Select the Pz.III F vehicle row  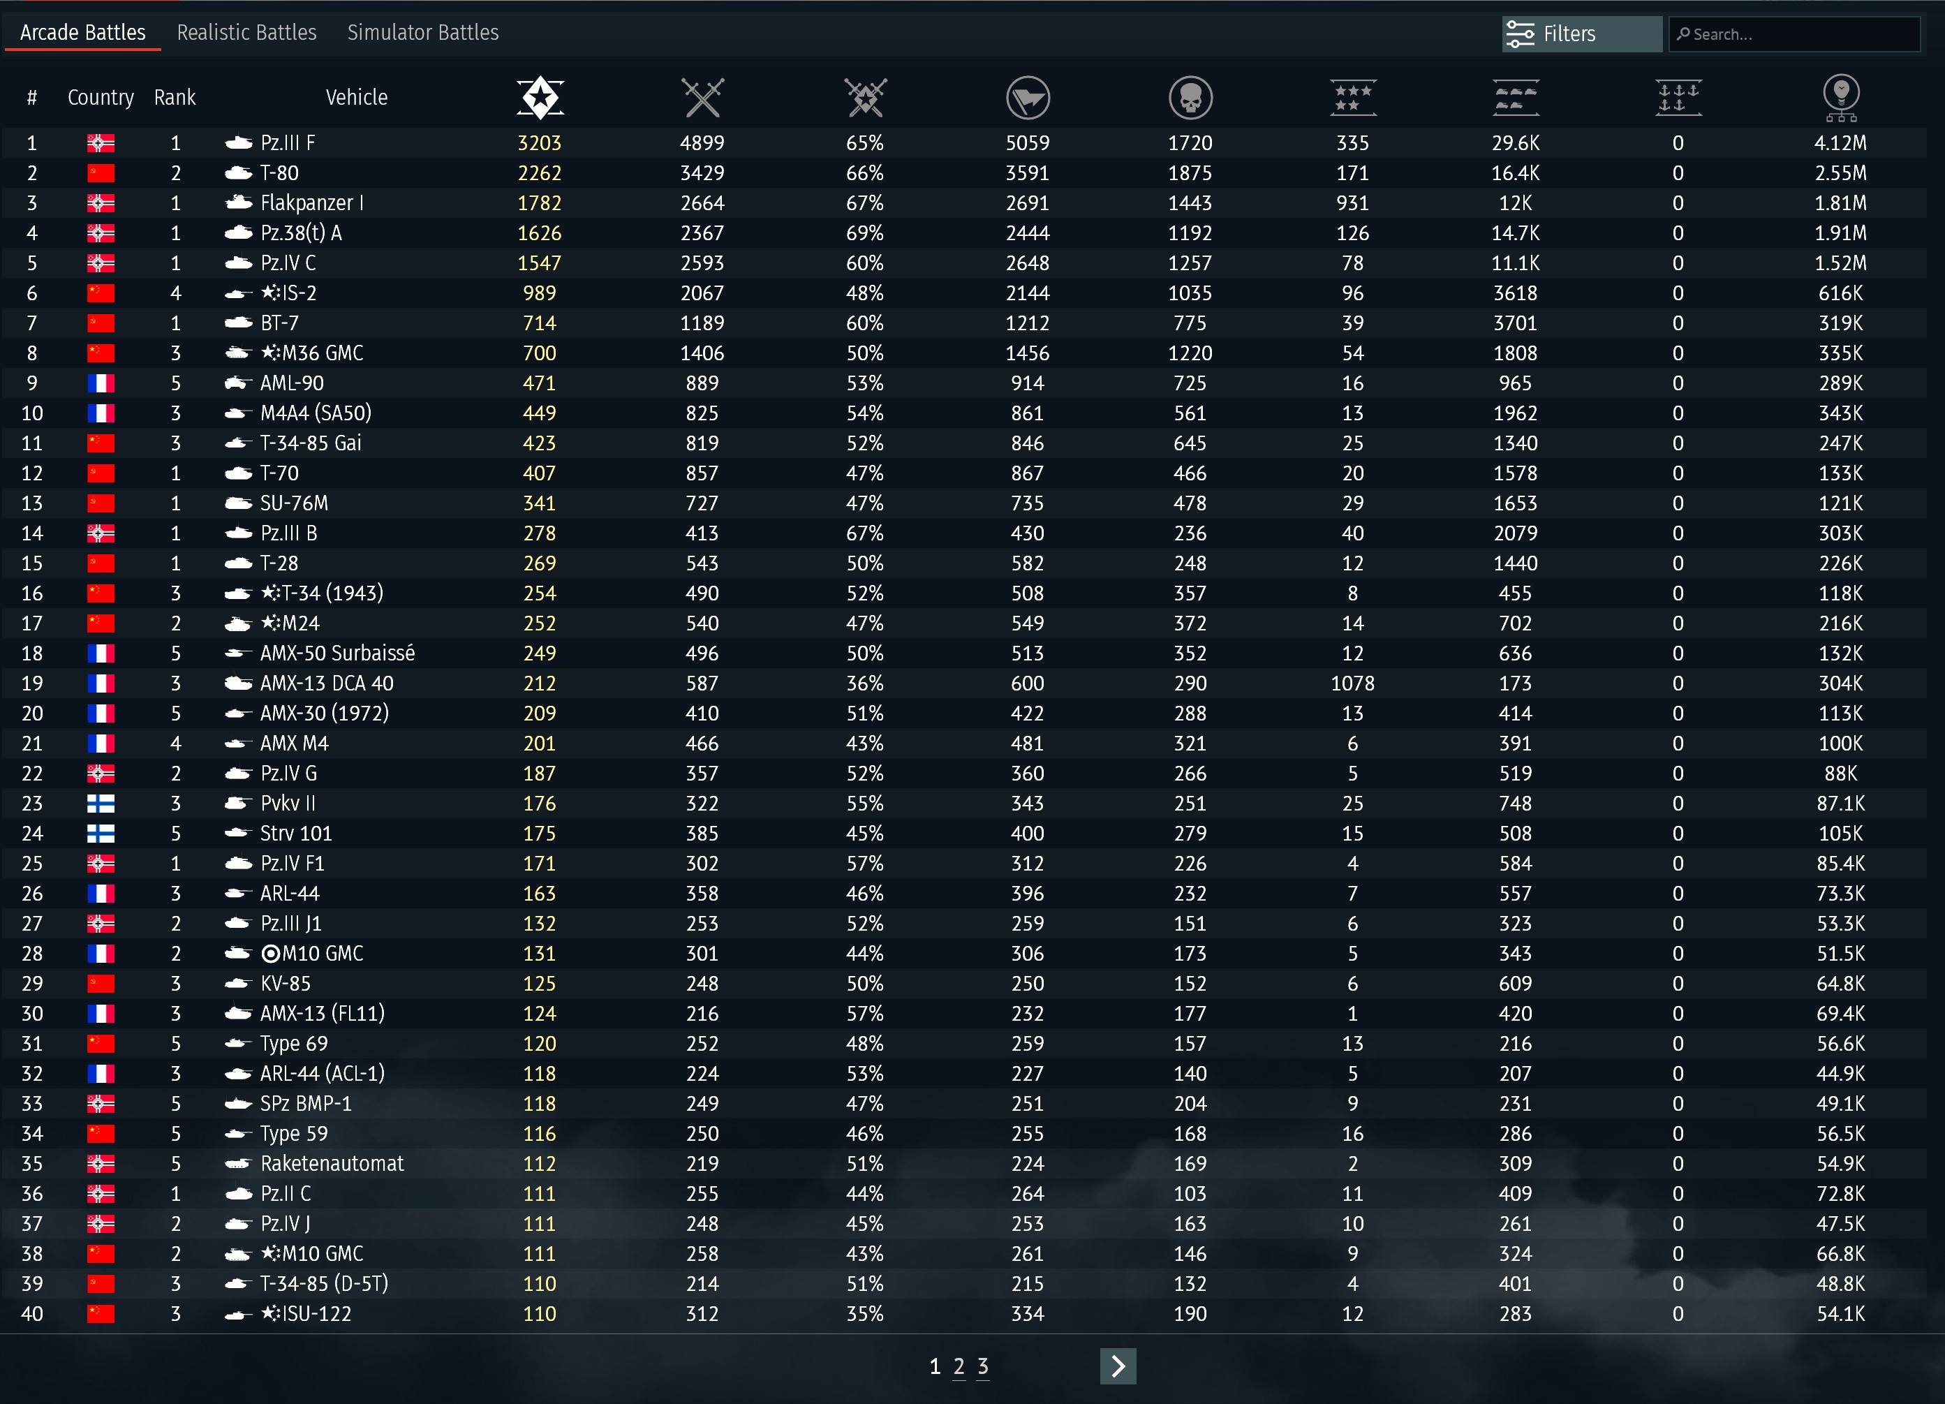tap(288, 143)
